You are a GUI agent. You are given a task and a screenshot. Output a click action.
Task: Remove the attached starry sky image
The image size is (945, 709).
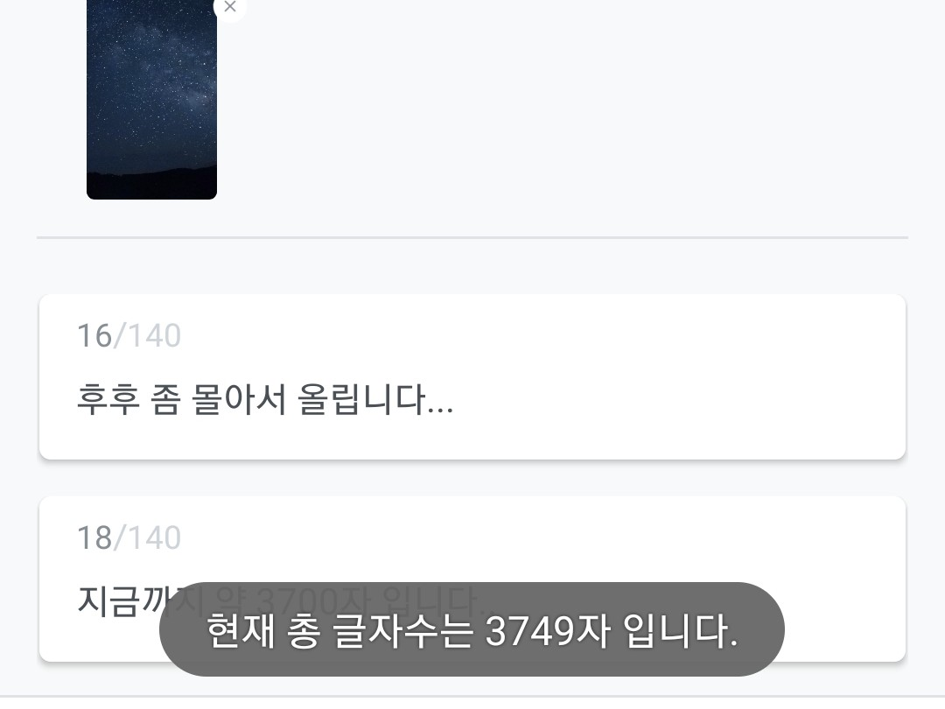(x=229, y=7)
